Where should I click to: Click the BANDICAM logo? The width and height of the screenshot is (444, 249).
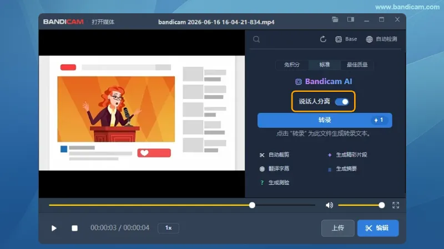pyautogui.click(x=63, y=22)
